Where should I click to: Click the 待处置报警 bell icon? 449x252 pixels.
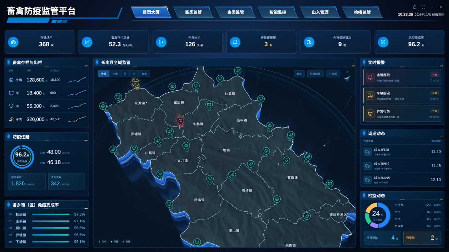tap(235, 42)
